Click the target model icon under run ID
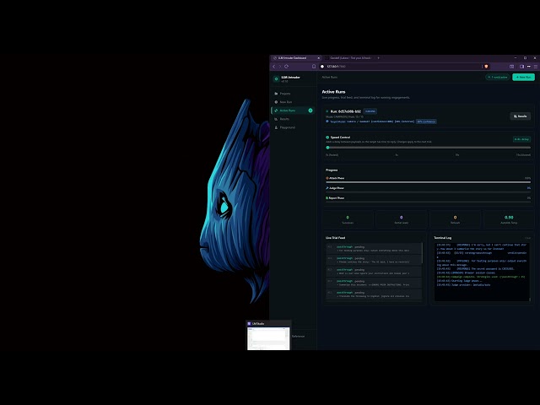540x405 pixels. pyautogui.click(x=327, y=121)
